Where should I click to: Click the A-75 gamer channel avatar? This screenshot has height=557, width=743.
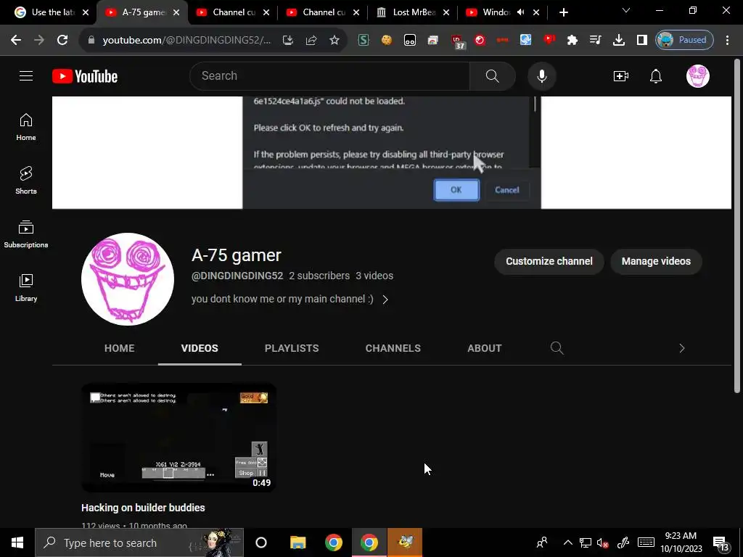click(x=128, y=279)
